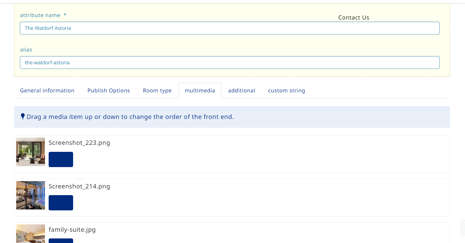Image resolution: width=465 pixels, height=243 pixels.
Task: Click the family-suite.jpg file name
Action: point(72,230)
